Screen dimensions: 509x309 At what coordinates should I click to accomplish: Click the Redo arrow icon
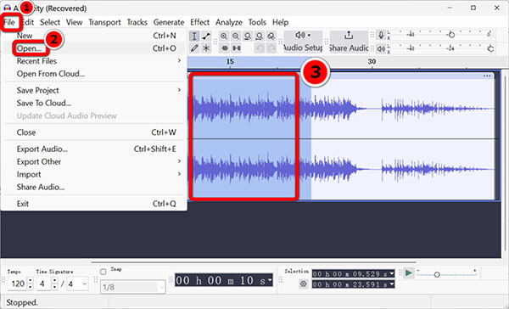tap(271, 48)
